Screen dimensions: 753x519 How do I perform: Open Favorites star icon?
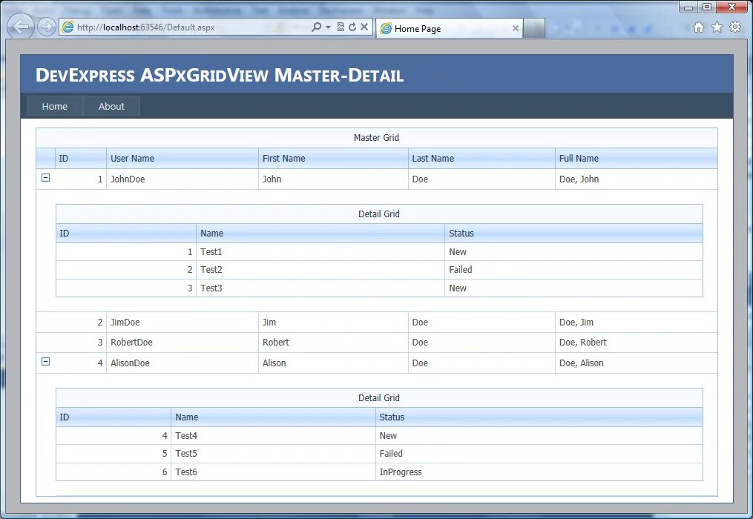click(x=717, y=27)
